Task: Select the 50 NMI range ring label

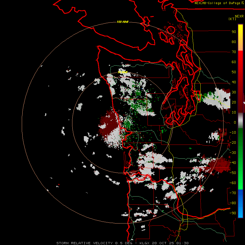Action: (x=122, y=72)
